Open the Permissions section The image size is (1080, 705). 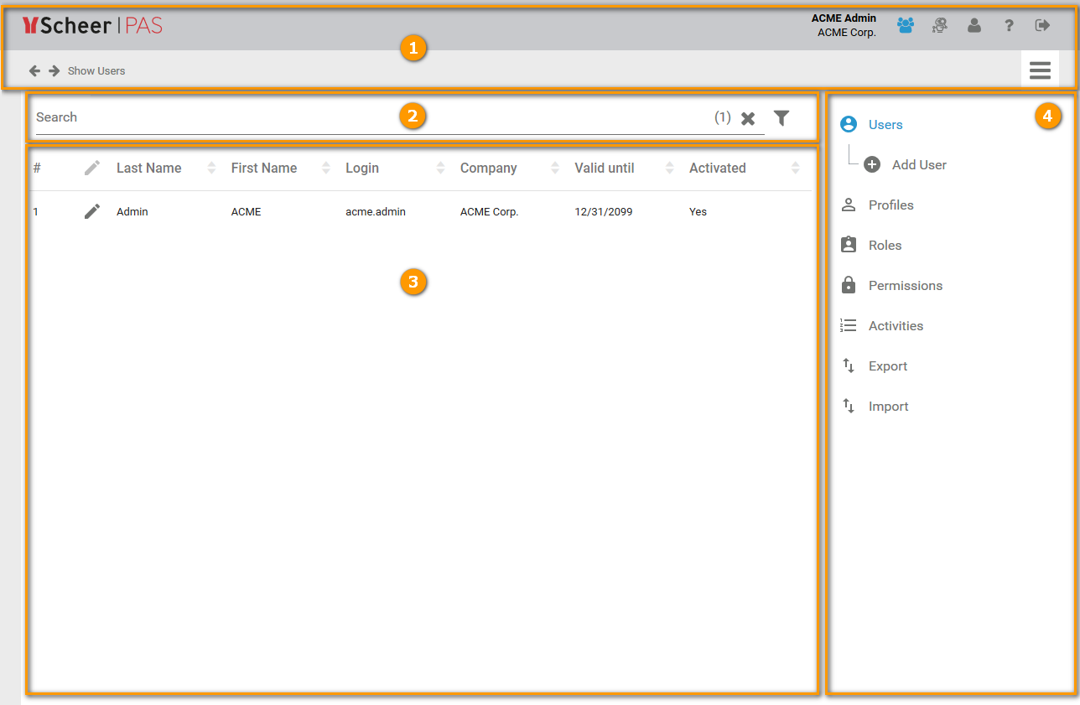[905, 285]
